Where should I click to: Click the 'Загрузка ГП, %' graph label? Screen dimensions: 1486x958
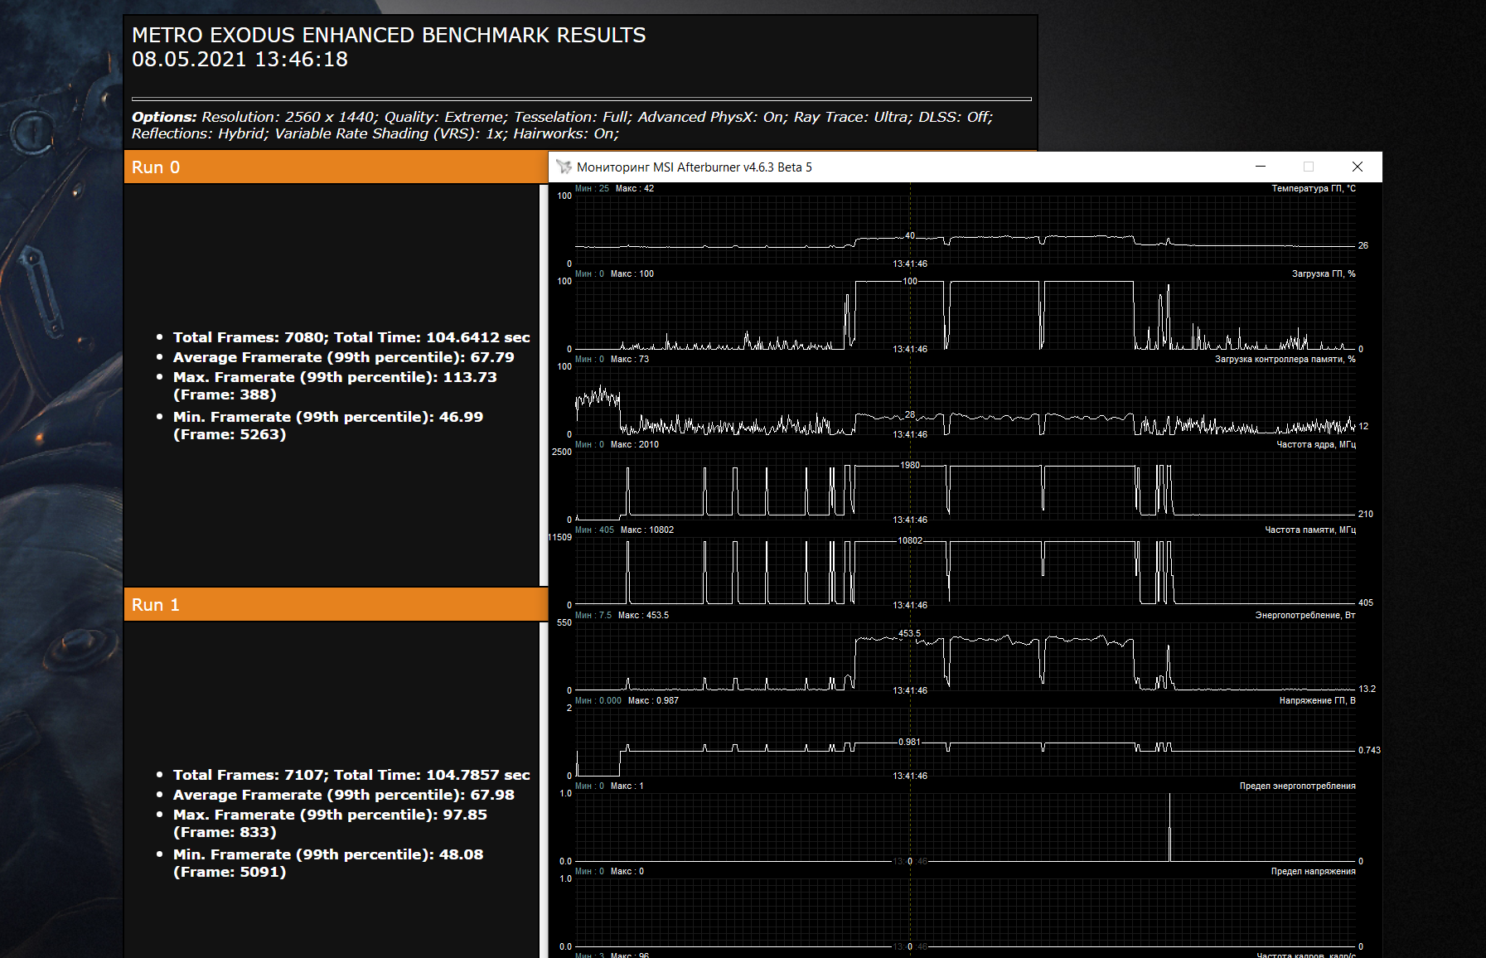(1324, 273)
